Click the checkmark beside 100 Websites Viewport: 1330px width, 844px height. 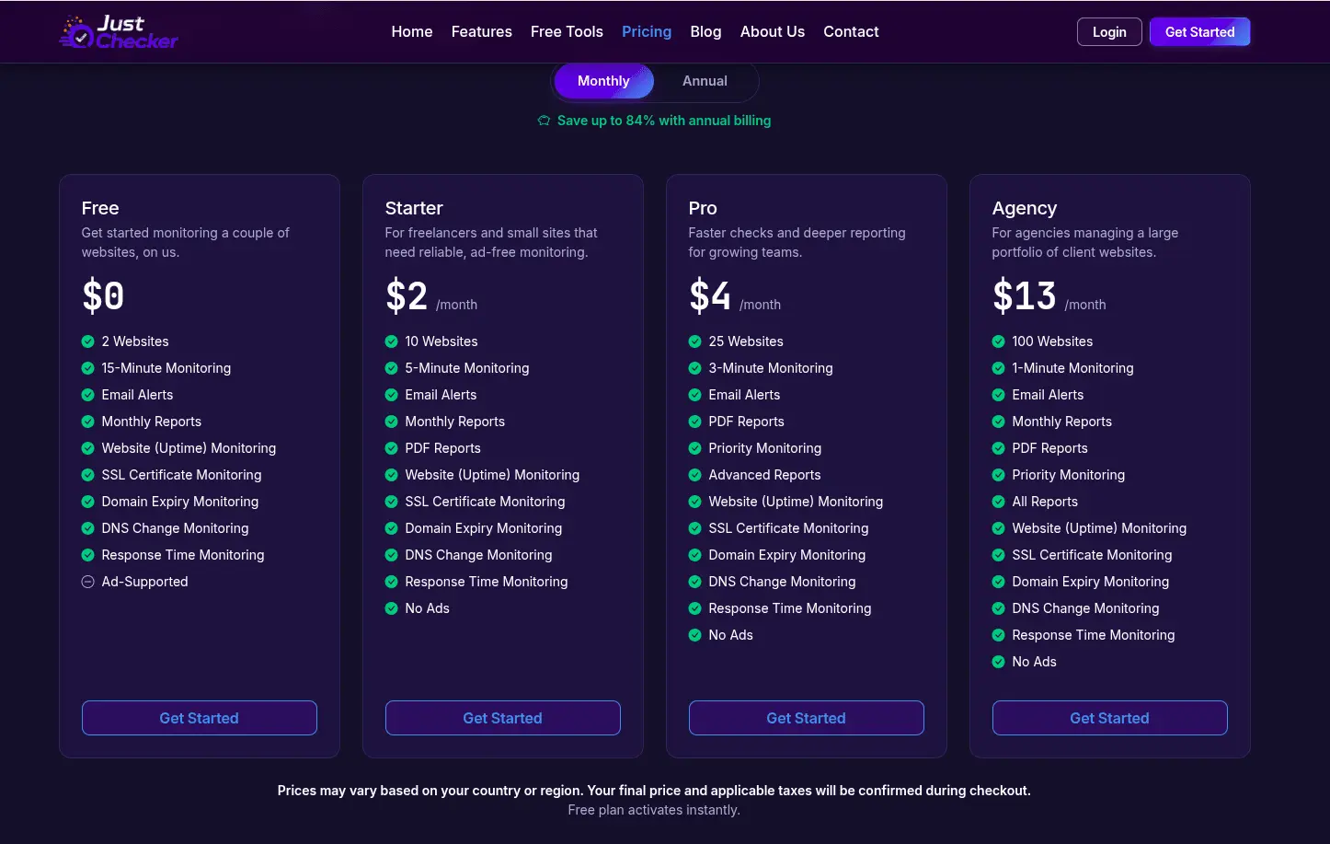(999, 341)
